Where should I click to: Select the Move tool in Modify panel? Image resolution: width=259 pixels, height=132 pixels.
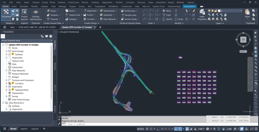pos(166,11)
